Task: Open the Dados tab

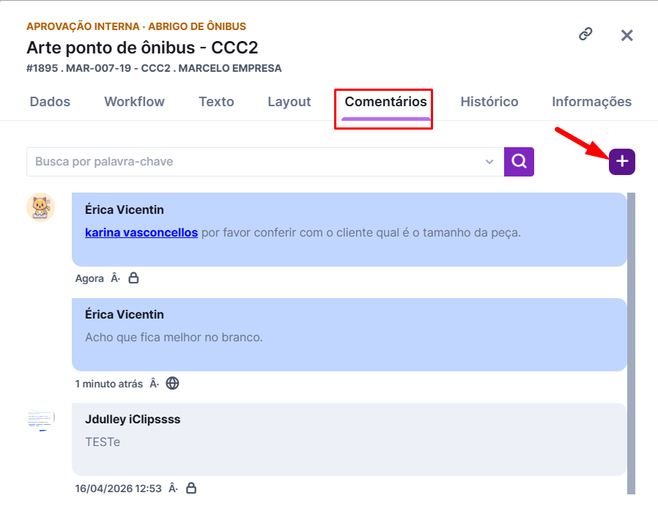Action: tap(50, 102)
